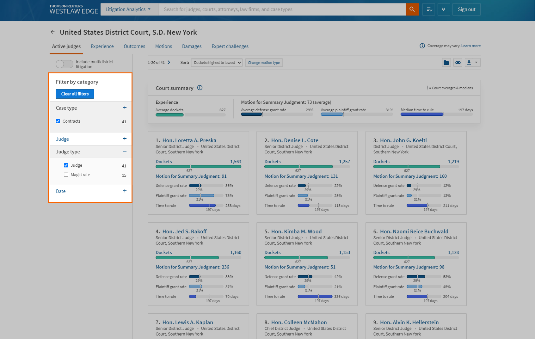Open the save to folder icon

pos(446,63)
